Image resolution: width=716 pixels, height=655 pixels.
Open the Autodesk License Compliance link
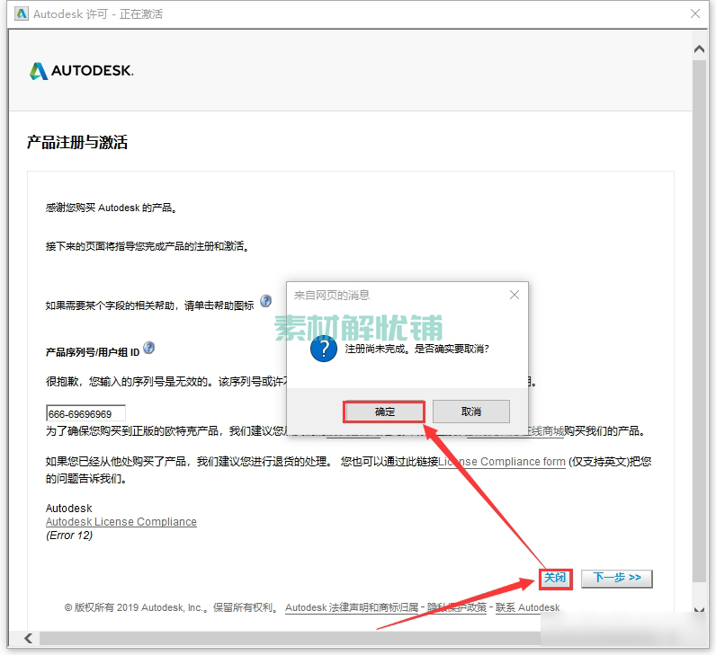[x=121, y=522]
